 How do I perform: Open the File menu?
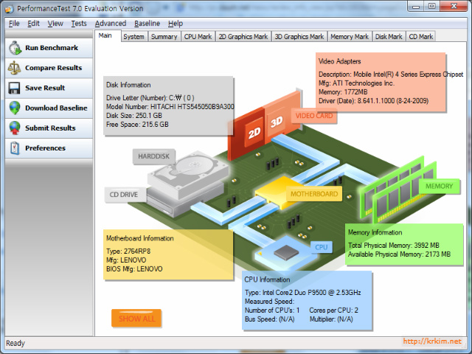click(x=14, y=24)
